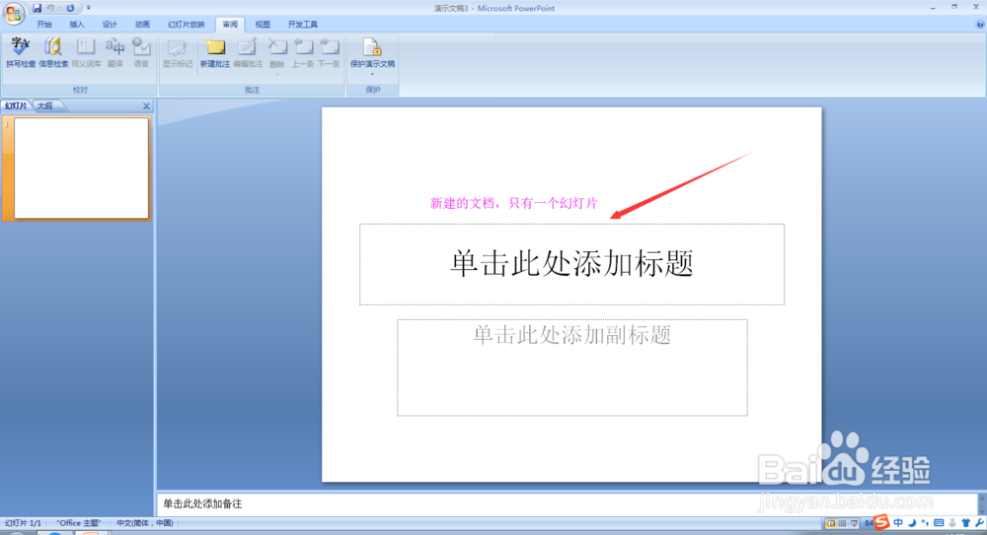Switch to Normal view in status bar

[x=831, y=523]
